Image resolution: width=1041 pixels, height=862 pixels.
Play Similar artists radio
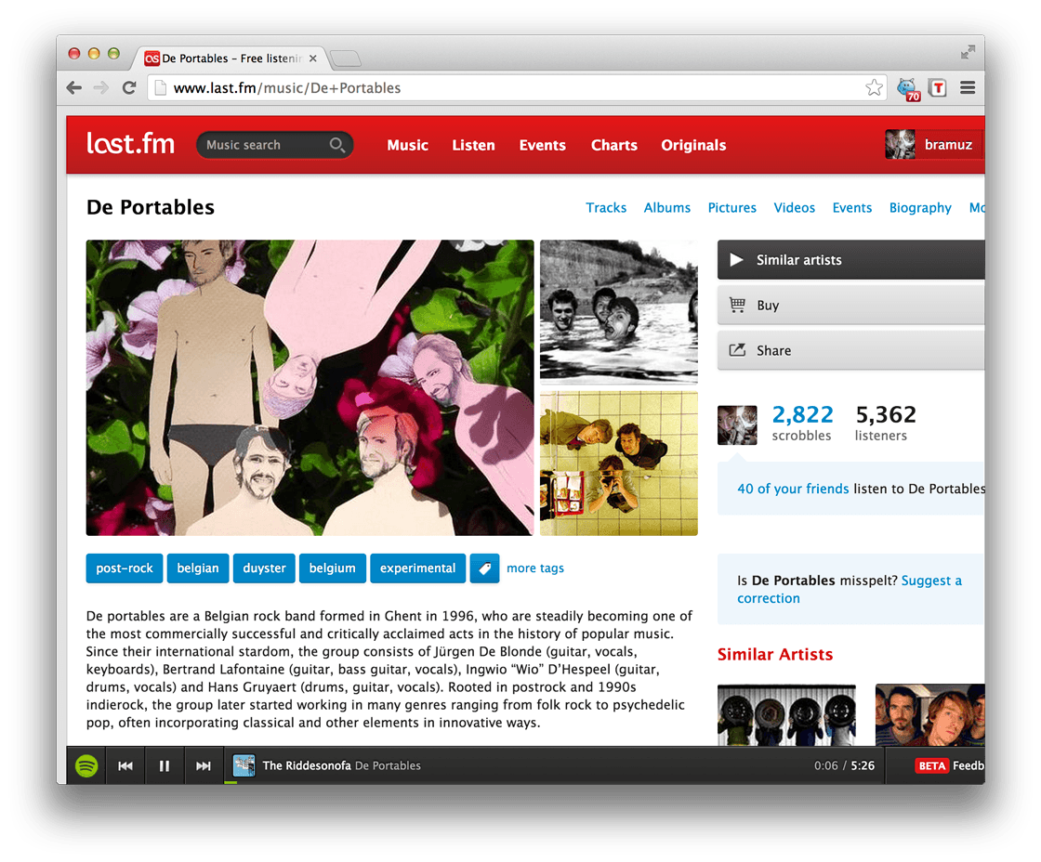coord(850,260)
